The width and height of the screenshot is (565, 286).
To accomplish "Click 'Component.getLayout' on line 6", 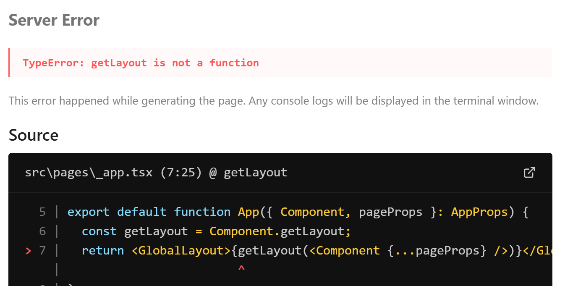I will (280, 231).
